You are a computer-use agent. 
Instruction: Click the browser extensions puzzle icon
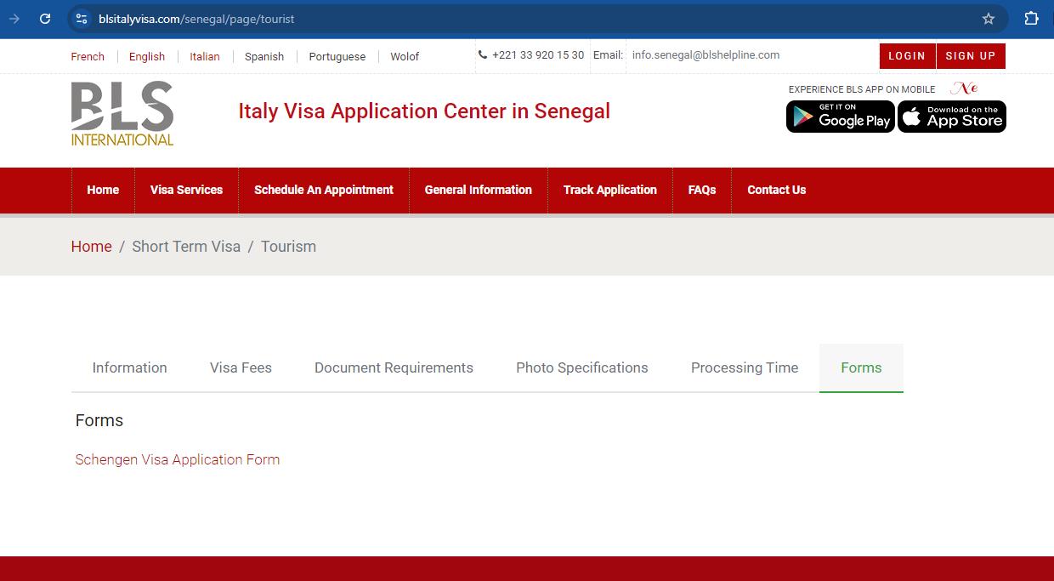click(1031, 17)
